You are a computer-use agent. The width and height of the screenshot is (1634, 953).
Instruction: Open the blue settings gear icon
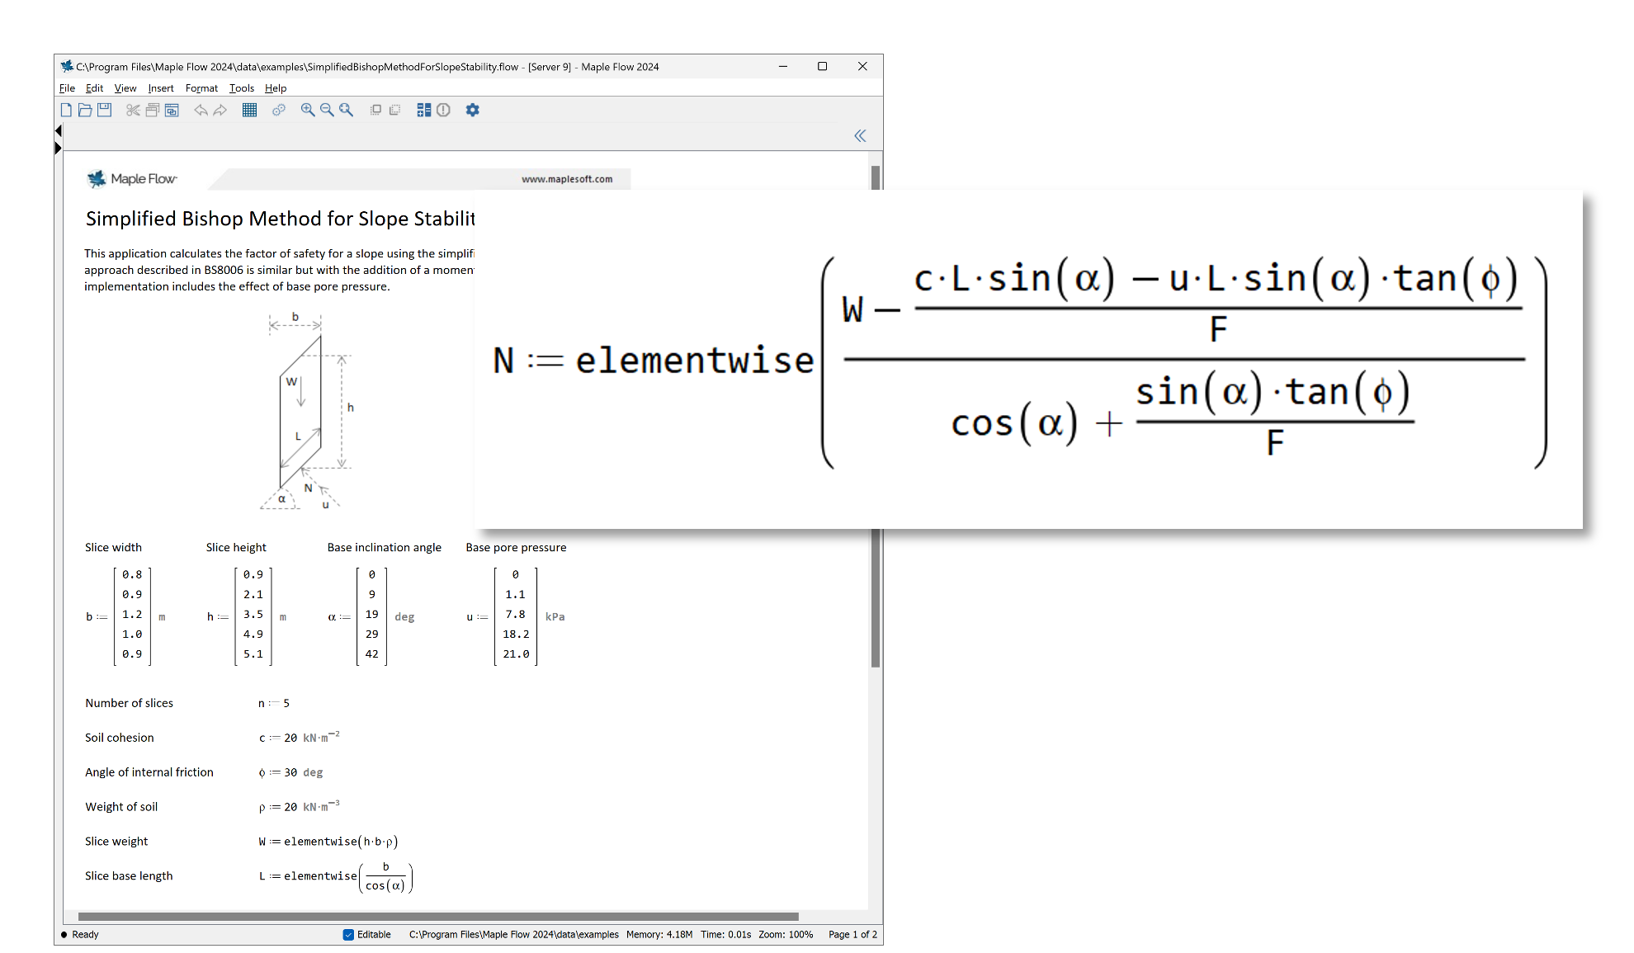coord(472,110)
